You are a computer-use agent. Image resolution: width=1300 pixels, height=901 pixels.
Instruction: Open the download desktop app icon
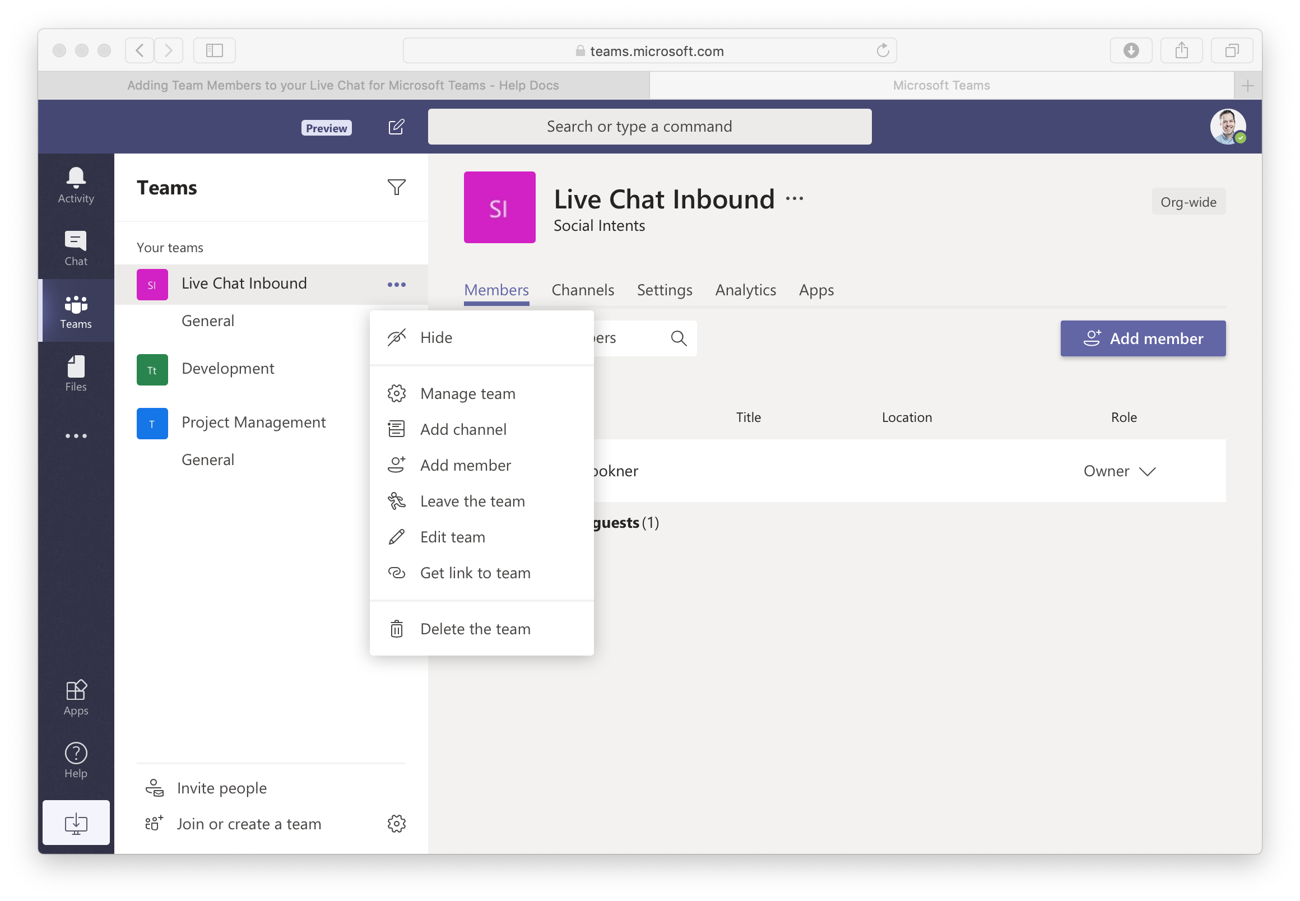pyautogui.click(x=75, y=822)
